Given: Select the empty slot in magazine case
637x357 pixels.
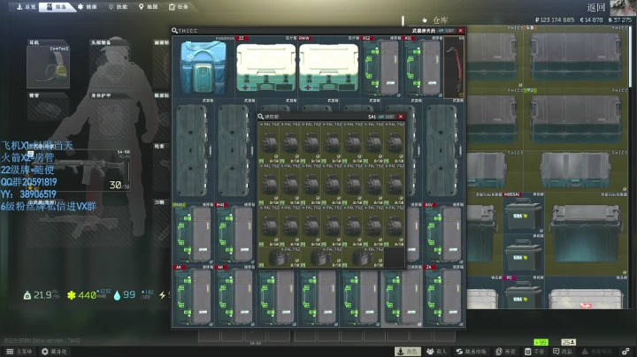Looking at the screenshot, I should click(394, 258).
